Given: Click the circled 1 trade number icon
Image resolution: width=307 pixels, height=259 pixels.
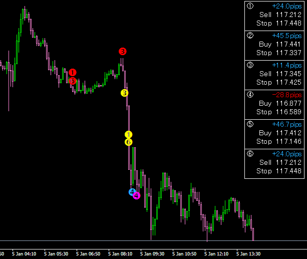Looking at the screenshot, I should (x=250, y=7).
